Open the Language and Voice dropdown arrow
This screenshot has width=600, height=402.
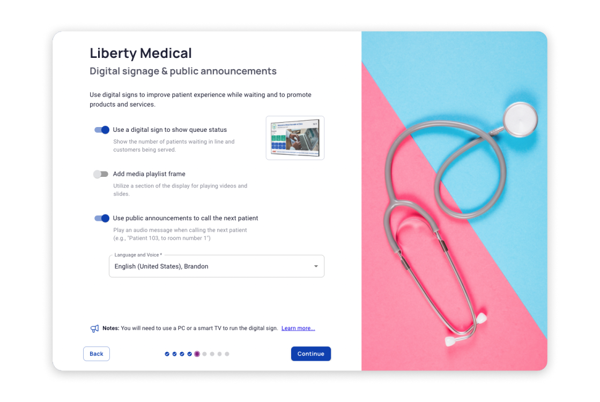(x=316, y=266)
